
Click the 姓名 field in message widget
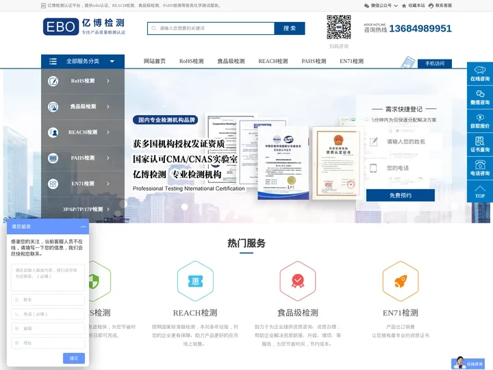click(48, 300)
